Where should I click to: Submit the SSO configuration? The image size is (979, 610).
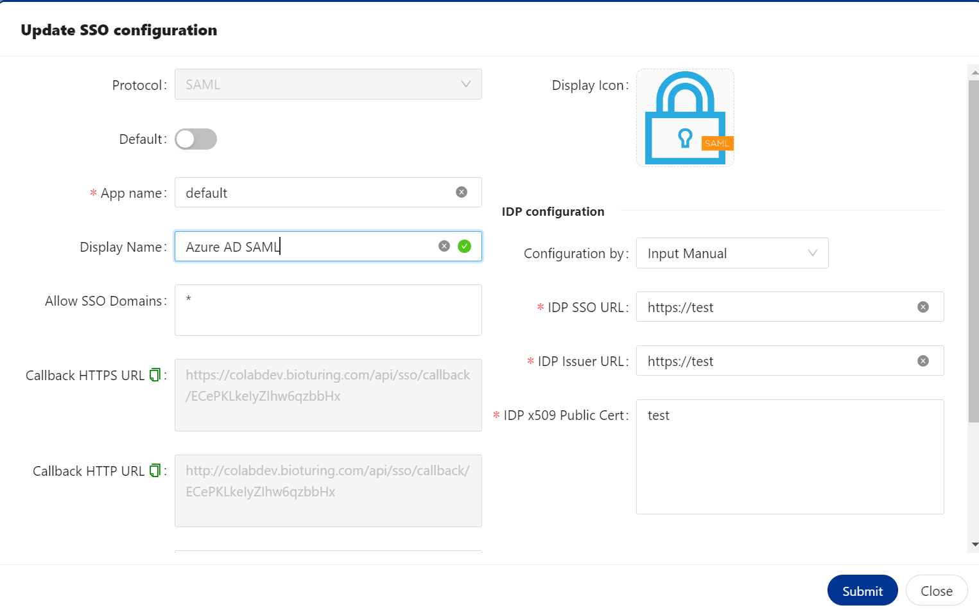pyautogui.click(x=862, y=590)
